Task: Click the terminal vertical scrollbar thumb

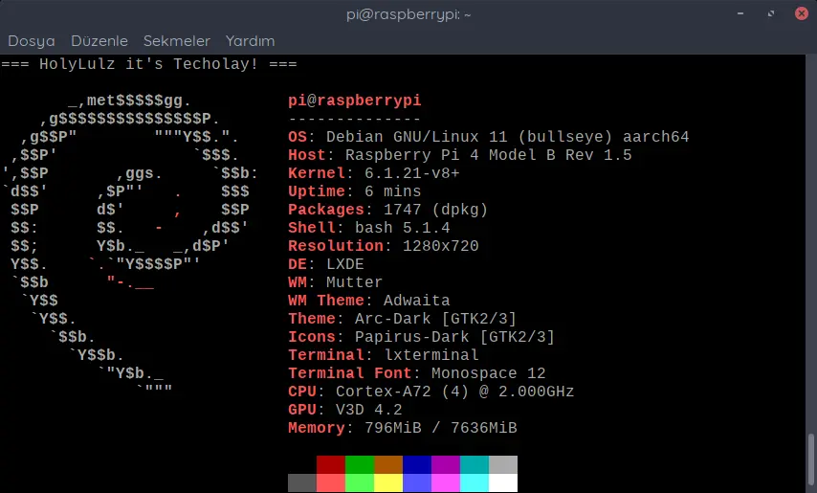Action: [811, 459]
